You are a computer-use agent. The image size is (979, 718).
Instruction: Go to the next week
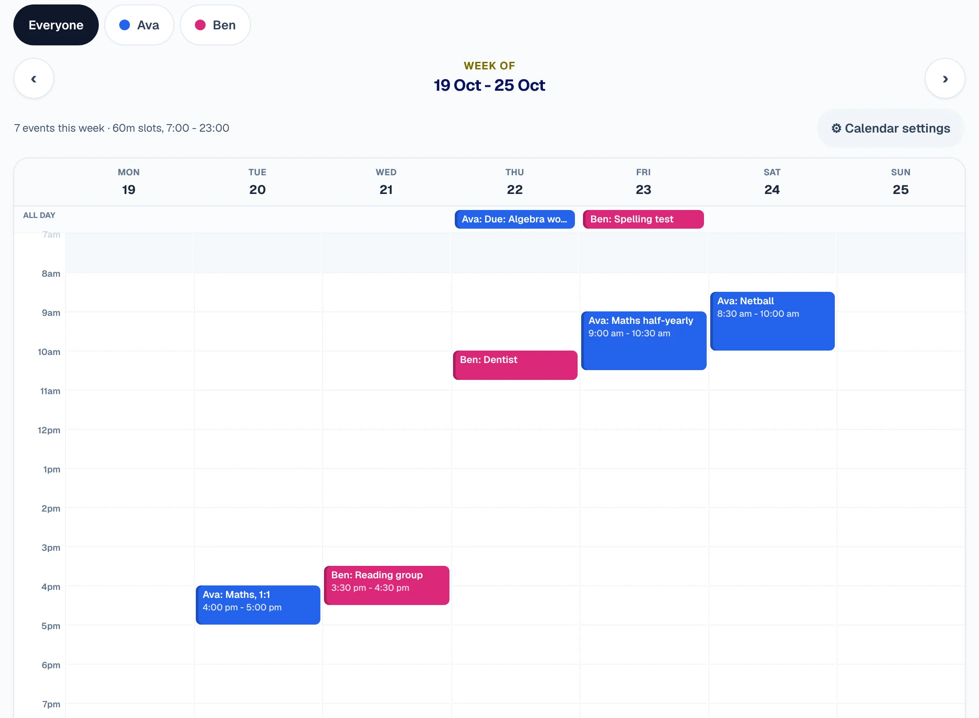point(945,79)
